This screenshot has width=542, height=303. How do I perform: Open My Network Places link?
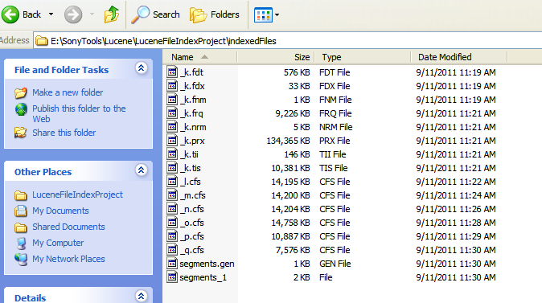pyautogui.click(x=68, y=259)
